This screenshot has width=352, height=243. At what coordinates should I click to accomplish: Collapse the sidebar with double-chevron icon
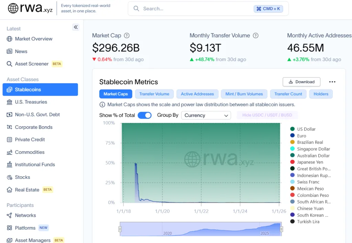click(76, 27)
